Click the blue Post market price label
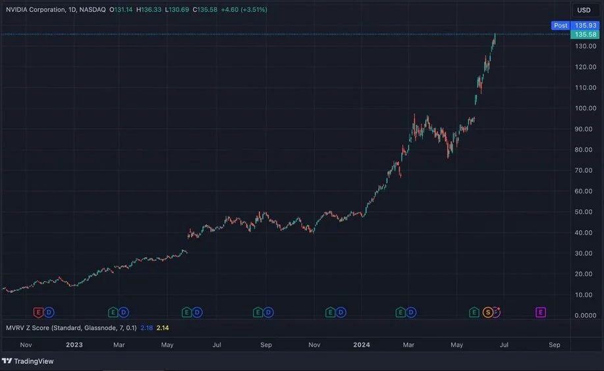The width and height of the screenshot is (604, 371). (561, 25)
